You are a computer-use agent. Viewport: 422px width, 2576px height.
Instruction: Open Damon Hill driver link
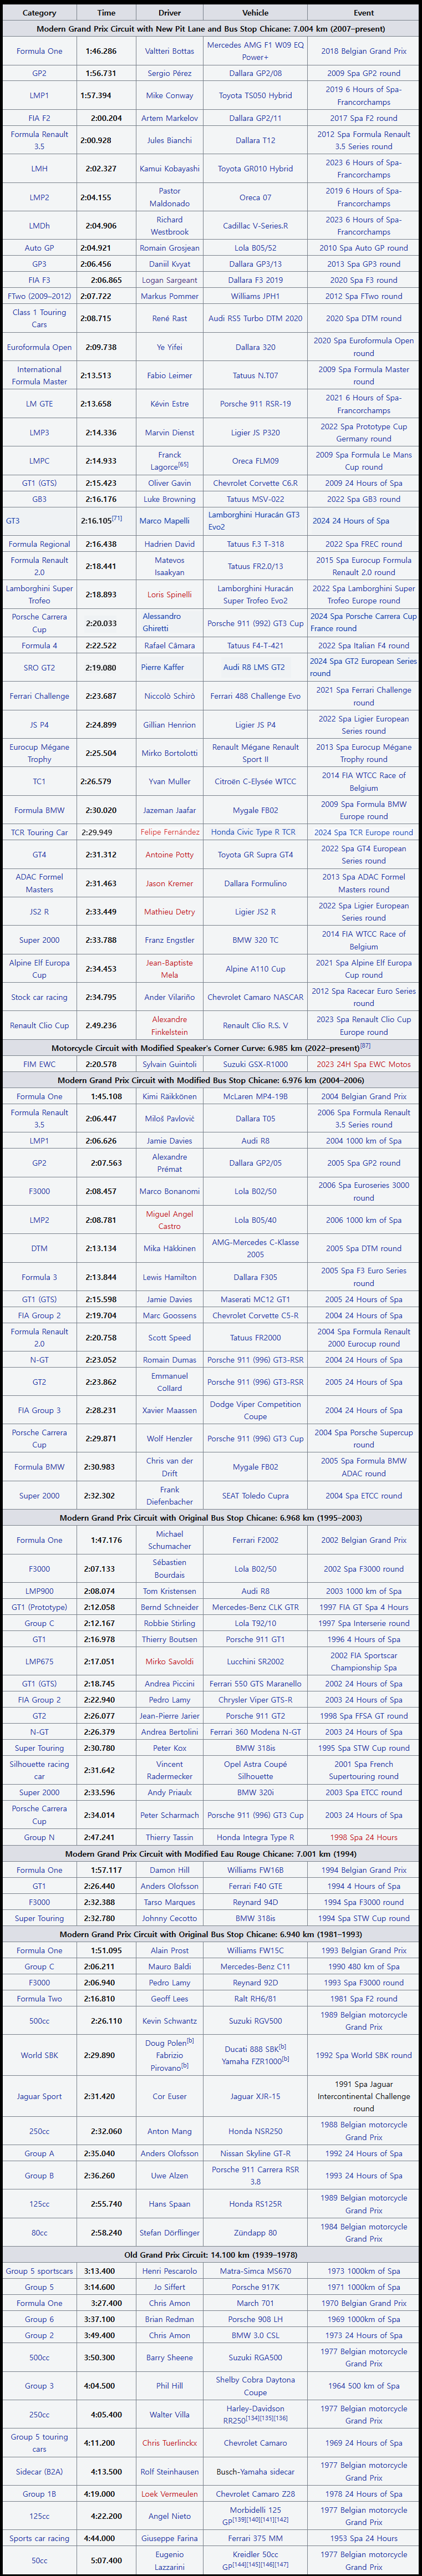click(x=170, y=1870)
